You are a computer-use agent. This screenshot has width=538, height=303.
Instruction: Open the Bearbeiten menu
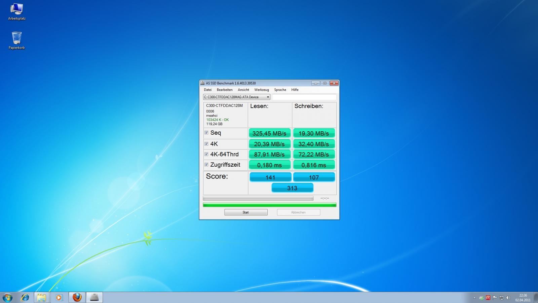(225, 90)
